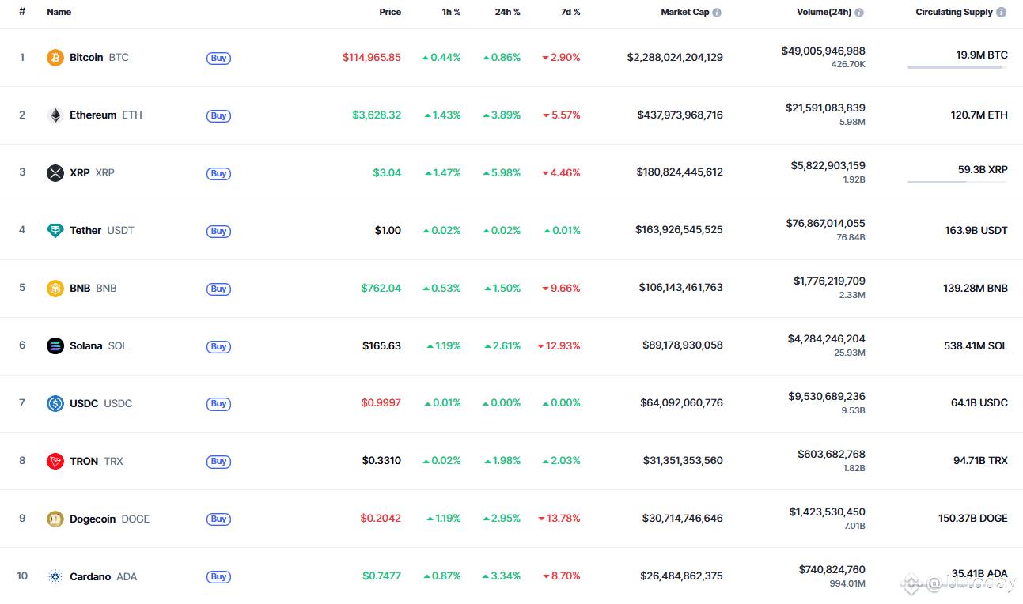Click USDC circulating supply 64.1B USDC
The height and width of the screenshot is (604, 1023).
click(x=979, y=404)
